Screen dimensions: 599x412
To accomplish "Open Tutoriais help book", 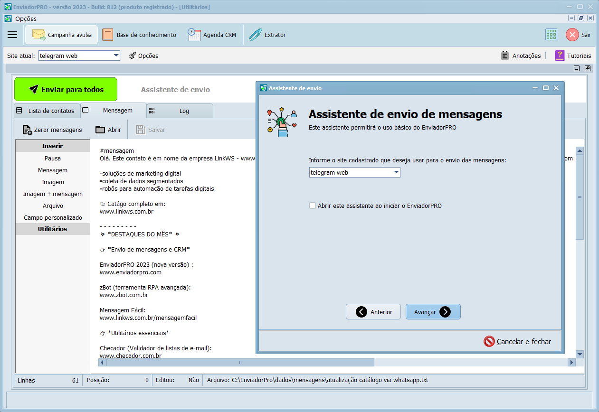I will click(x=573, y=56).
